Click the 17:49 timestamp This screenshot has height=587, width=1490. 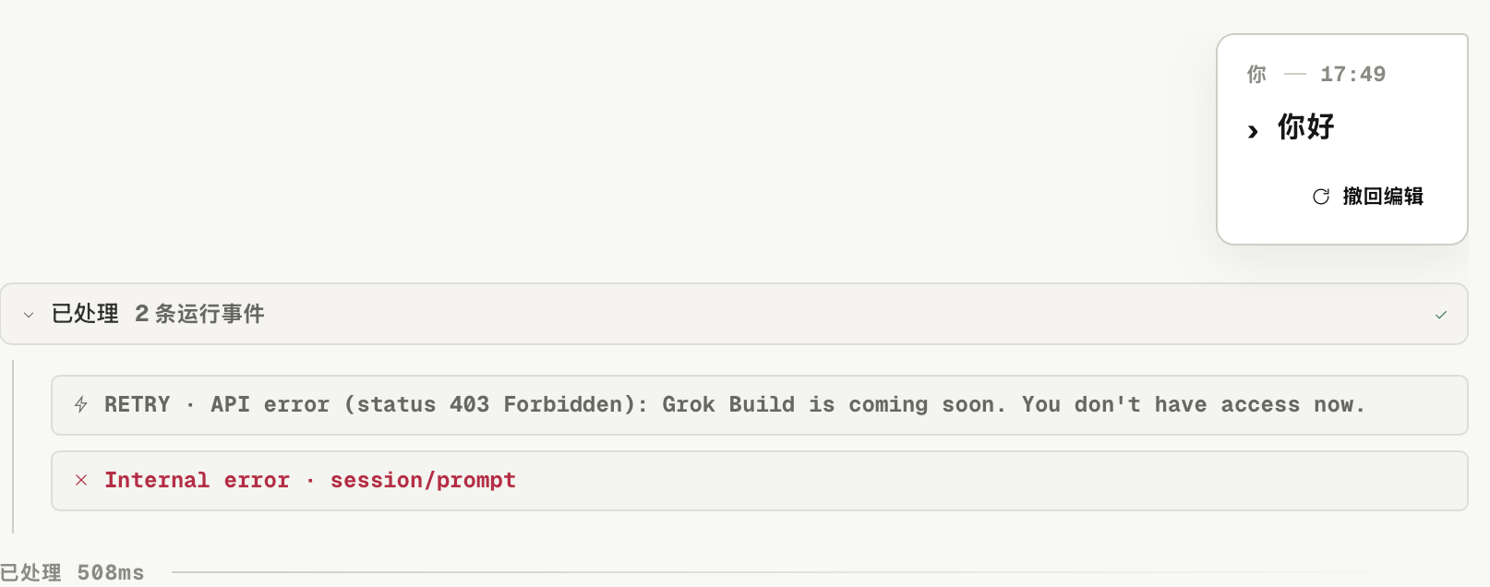click(1352, 74)
